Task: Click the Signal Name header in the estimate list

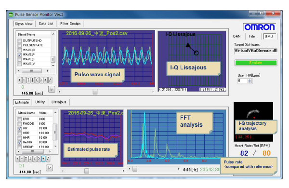Action: (x=26, y=113)
